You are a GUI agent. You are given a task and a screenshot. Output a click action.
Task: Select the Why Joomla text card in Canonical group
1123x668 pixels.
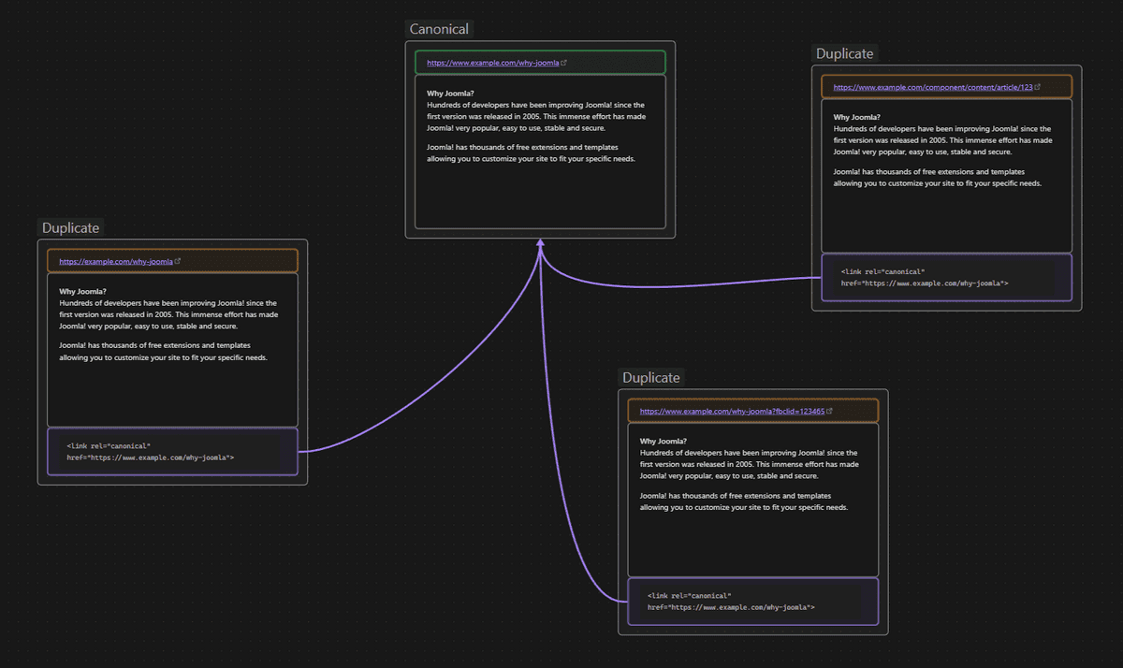540,187
